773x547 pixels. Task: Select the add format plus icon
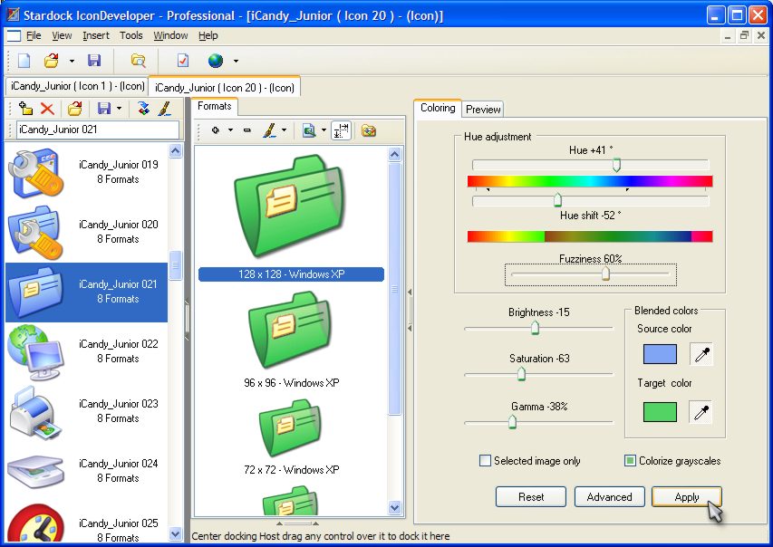[215, 130]
